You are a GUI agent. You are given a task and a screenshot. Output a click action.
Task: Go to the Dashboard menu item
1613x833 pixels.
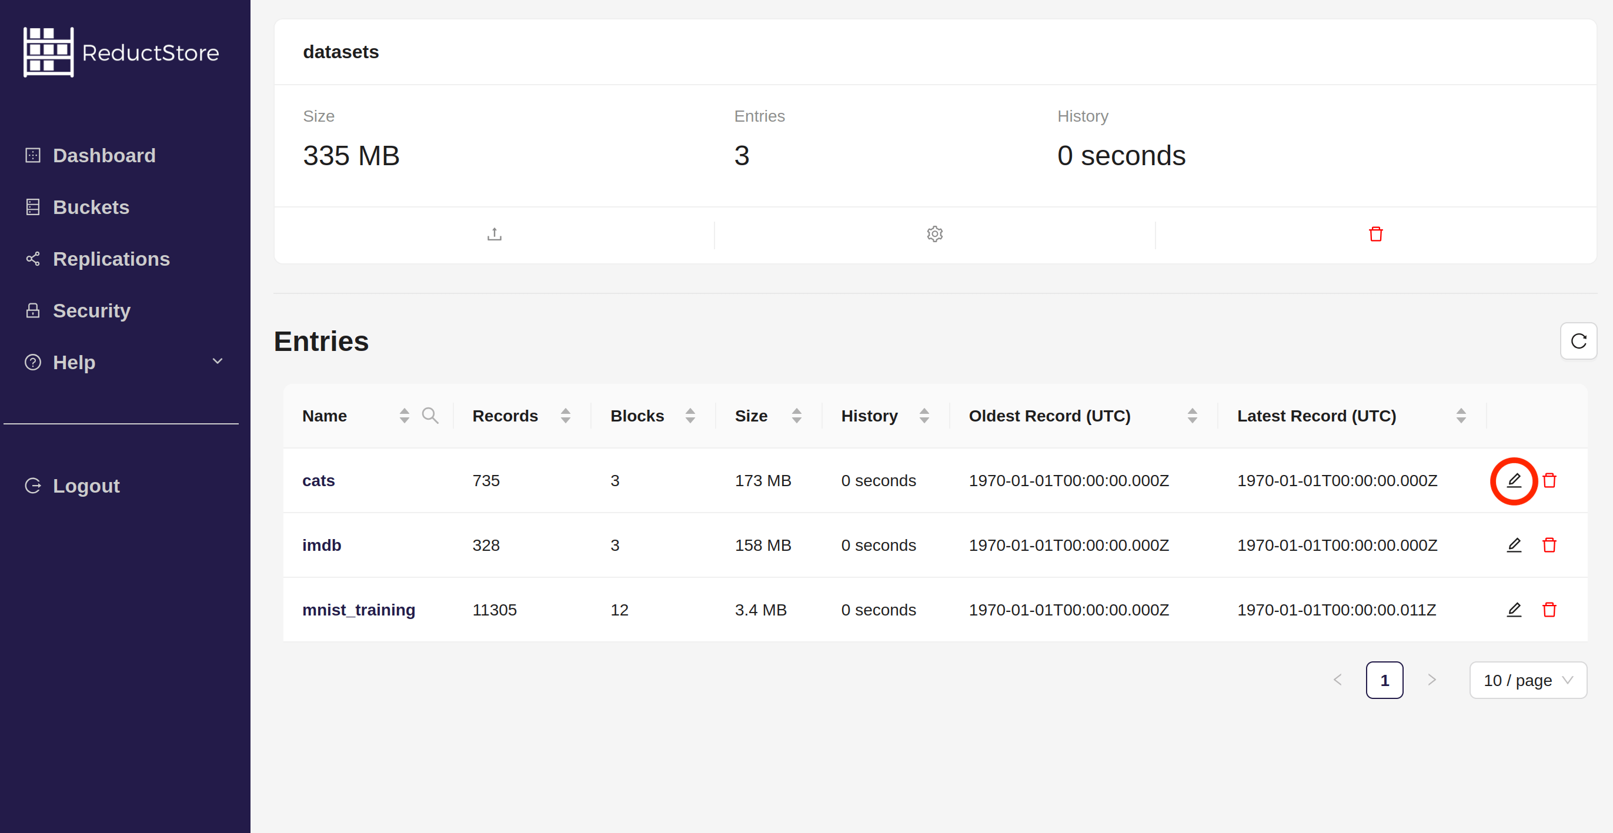[x=104, y=155]
